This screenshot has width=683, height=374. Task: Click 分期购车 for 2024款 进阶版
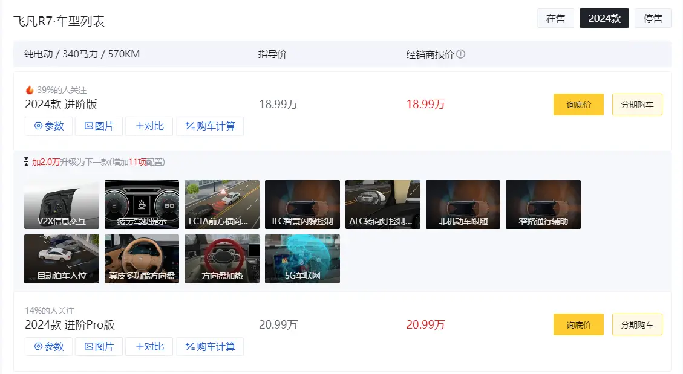coord(637,105)
